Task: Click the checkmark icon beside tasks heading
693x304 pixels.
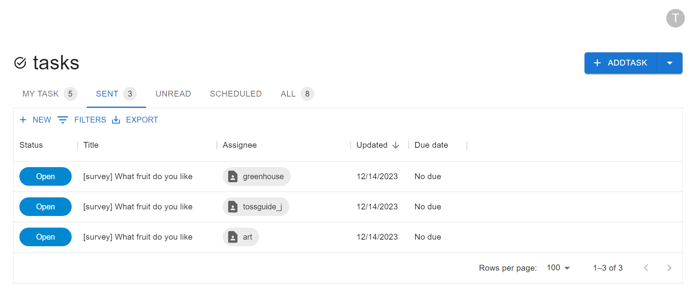Action: (20, 63)
